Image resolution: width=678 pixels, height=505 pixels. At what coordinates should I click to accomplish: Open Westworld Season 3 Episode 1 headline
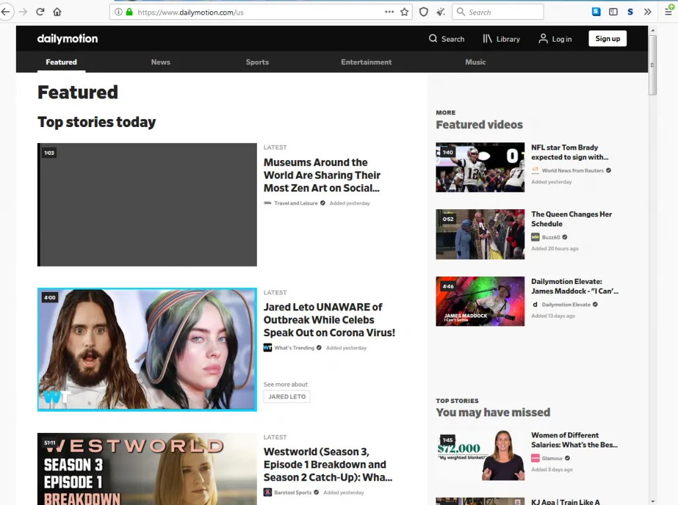[328, 465]
